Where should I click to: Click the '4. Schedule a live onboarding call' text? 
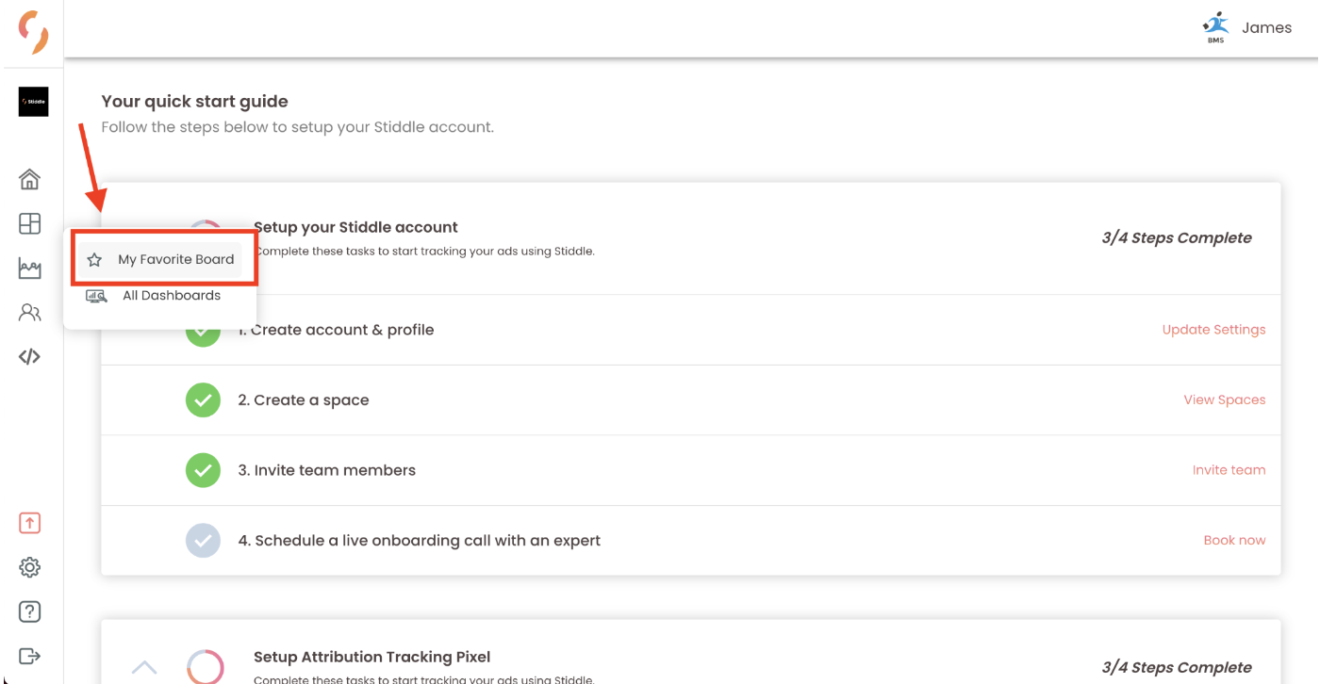pyautogui.click(x=419, y=541)
